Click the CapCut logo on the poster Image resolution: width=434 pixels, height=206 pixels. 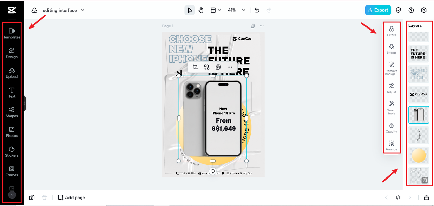242,39
